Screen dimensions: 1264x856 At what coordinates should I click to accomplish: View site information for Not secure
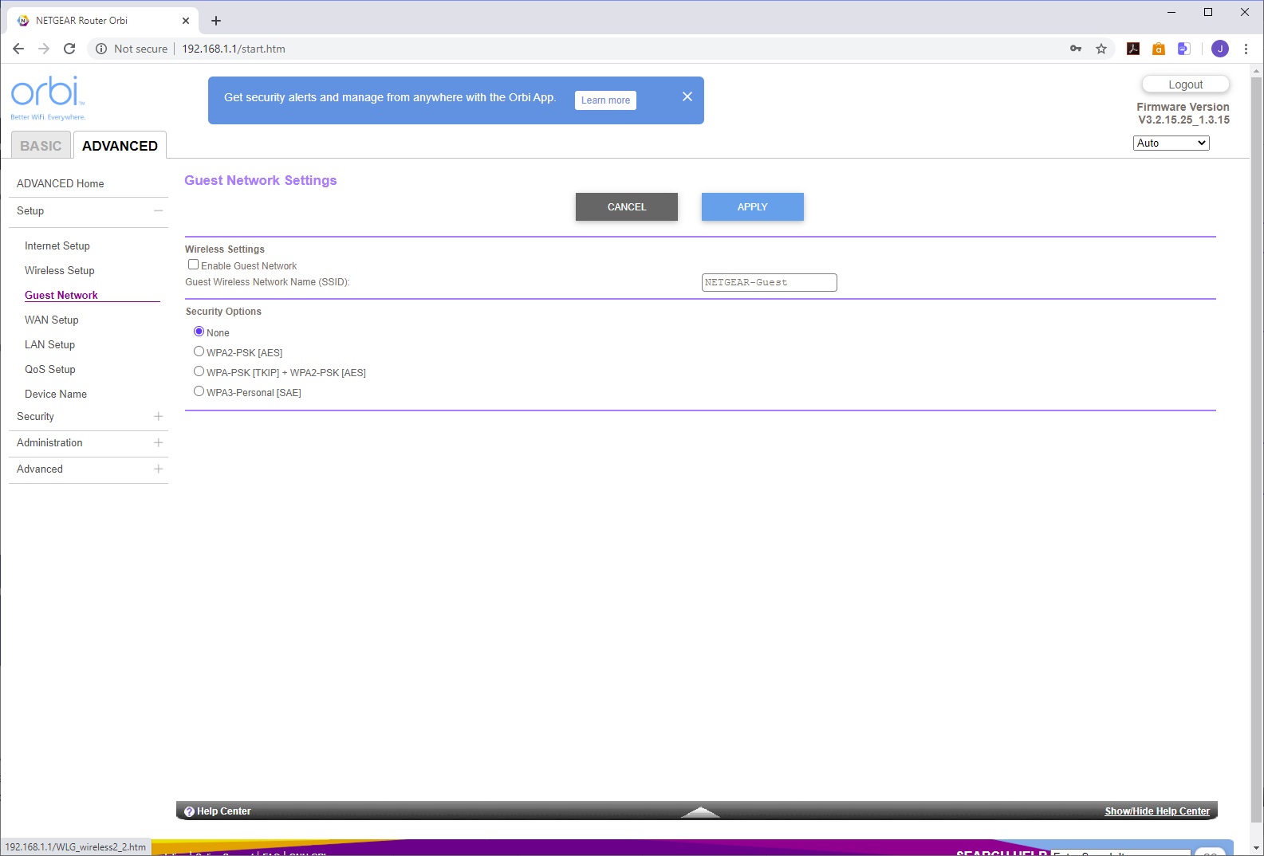132,49
